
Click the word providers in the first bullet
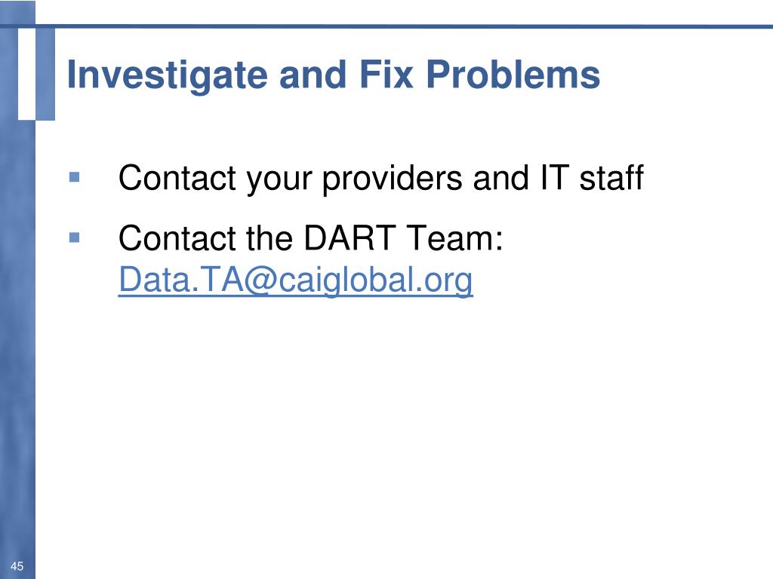393,178
